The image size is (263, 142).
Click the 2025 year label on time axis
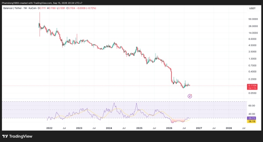[x=139, y=128]
